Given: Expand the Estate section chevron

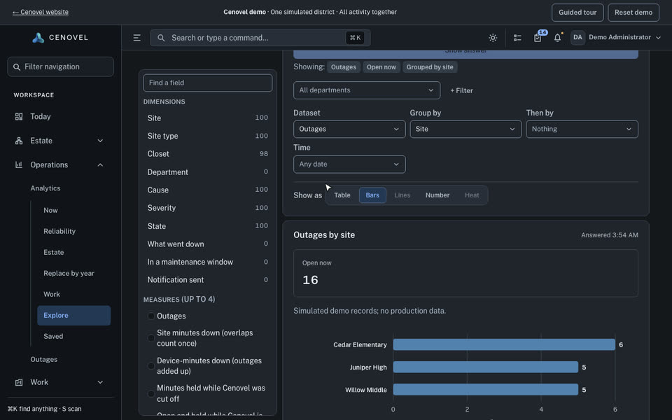Looking at the screenshot, I should tap(100, 141).
